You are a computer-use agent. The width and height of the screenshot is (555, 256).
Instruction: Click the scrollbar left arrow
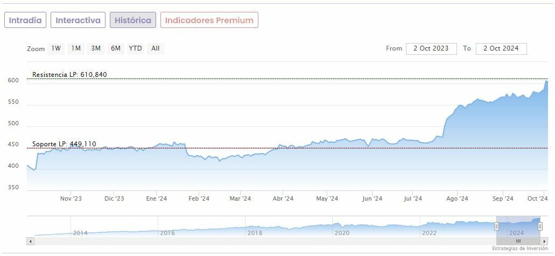click(x=30, y=241)
